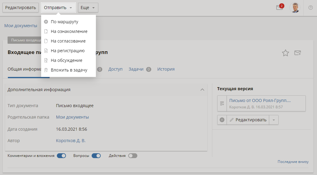Add document to favorites with star icon
Image resolution: width=317 pixels, height=175 pixels.
point(285,53)
